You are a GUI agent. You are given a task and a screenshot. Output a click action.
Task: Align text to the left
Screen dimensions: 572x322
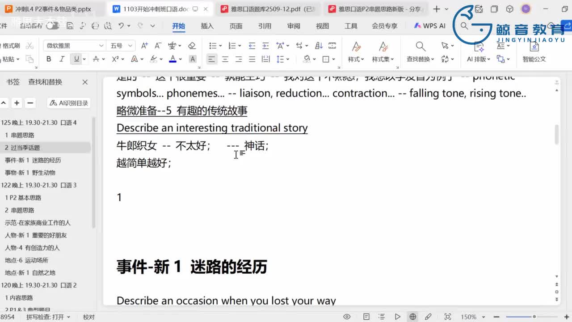(x=211, y=59)
